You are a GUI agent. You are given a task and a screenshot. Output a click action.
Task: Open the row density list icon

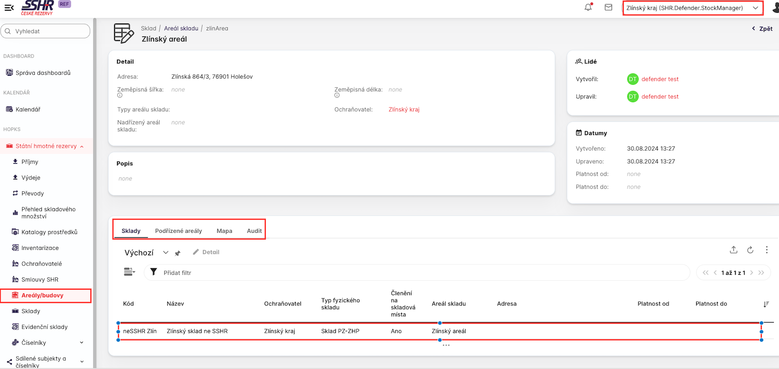point(129,272)
